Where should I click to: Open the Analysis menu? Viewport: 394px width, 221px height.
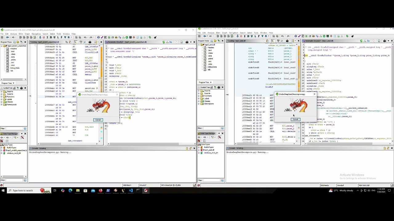point(14,34)
